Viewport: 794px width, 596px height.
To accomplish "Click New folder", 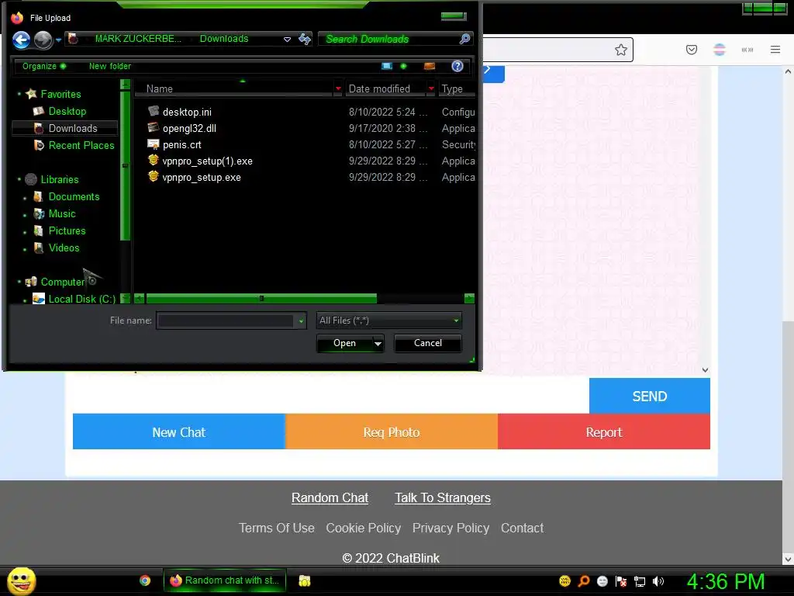I will [x=110, y=66].
